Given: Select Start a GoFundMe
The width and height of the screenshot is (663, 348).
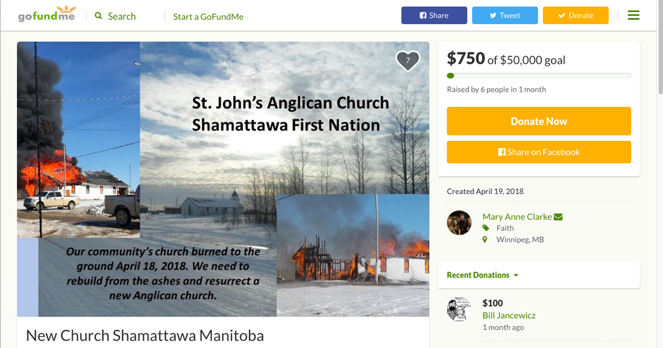Looking at the screenshot, I should click(208, 17).
